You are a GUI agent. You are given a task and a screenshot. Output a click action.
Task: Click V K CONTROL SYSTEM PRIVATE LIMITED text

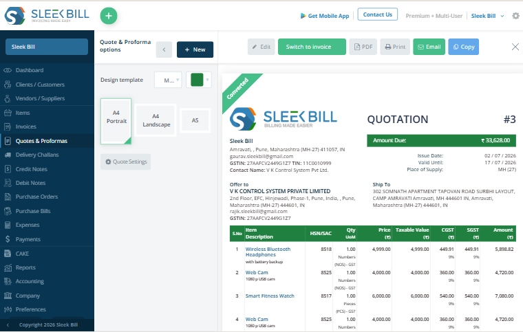pyautogui.click(x=280, y=192)
